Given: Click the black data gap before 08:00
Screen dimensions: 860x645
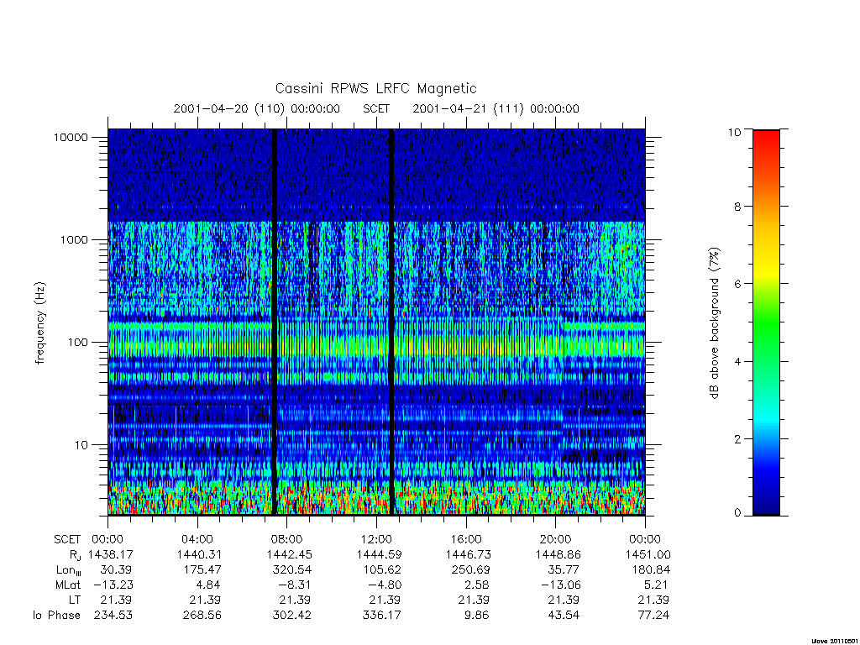Looking at the screenshot, I should (275, 322).
